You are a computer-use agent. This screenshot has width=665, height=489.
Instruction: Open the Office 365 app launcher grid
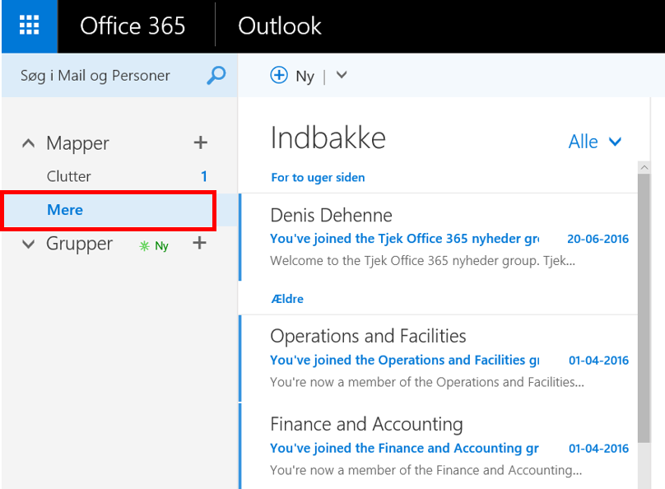pyautogui.click(x=29, y=26)
